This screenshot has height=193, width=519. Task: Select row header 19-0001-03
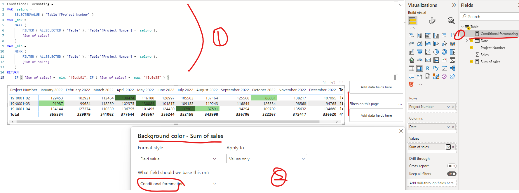point(20,103)
